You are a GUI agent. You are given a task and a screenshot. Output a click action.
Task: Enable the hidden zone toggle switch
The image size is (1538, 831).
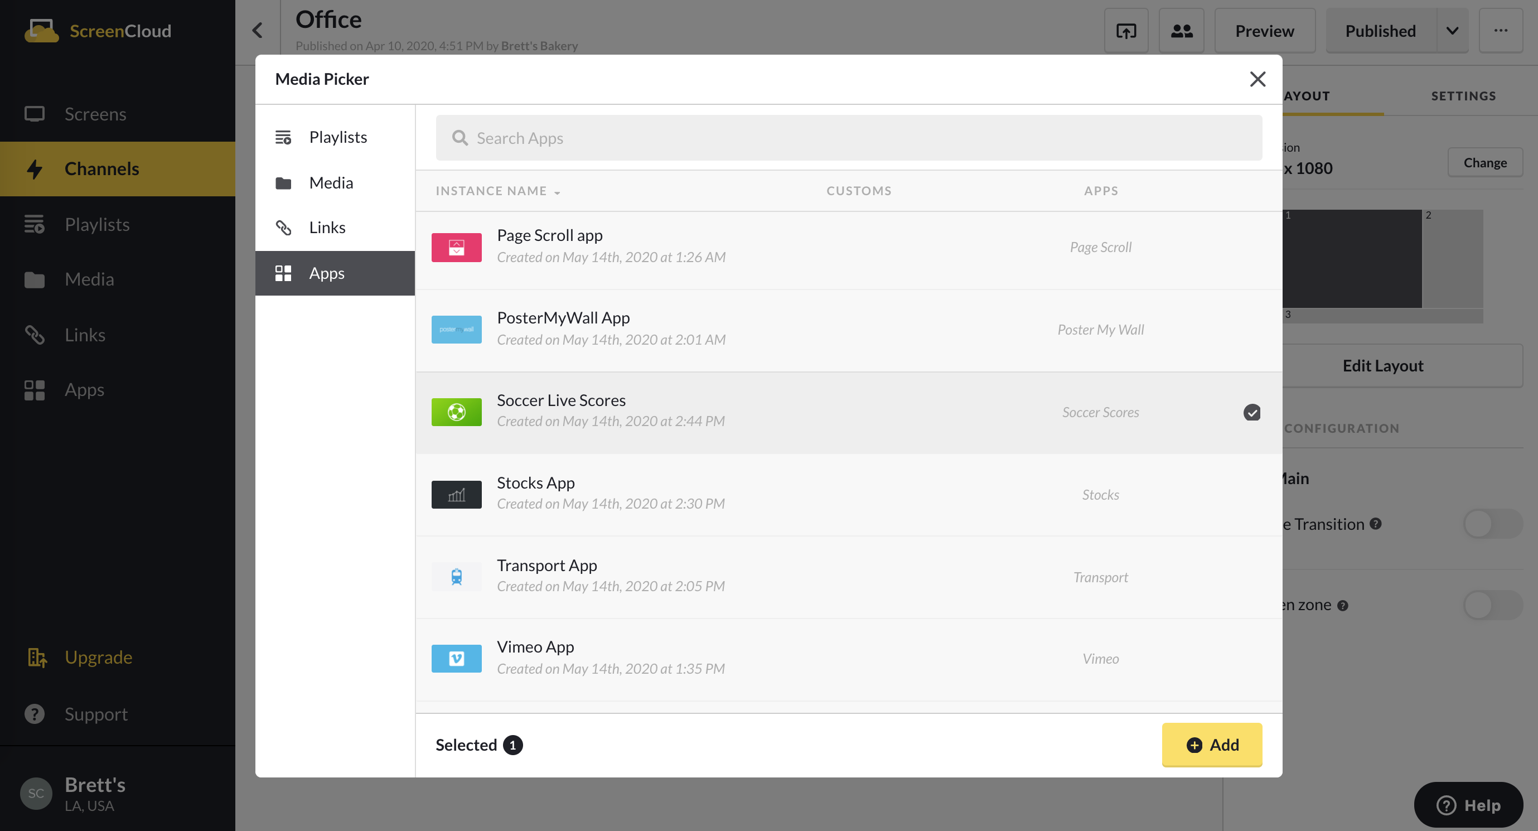1492,605
